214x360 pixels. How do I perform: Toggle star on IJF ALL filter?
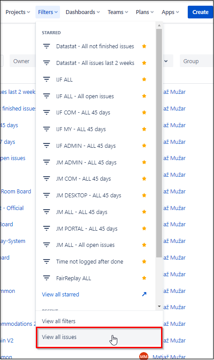144,79
